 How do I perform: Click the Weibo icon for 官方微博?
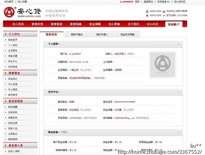click(x=164, y=11)
